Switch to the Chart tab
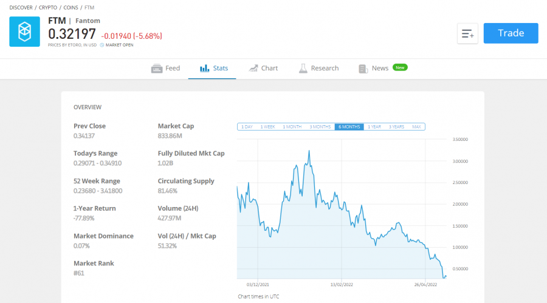Image resolution: width=547 pixels, height=303 pixels. tap(263, 69)
